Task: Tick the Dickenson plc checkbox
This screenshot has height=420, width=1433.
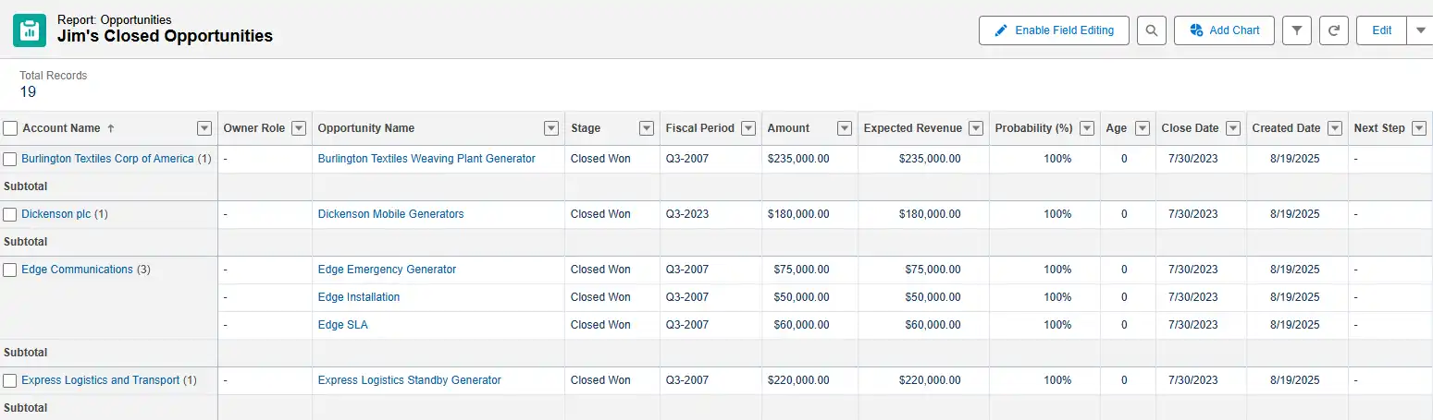Action: [10, 214]
